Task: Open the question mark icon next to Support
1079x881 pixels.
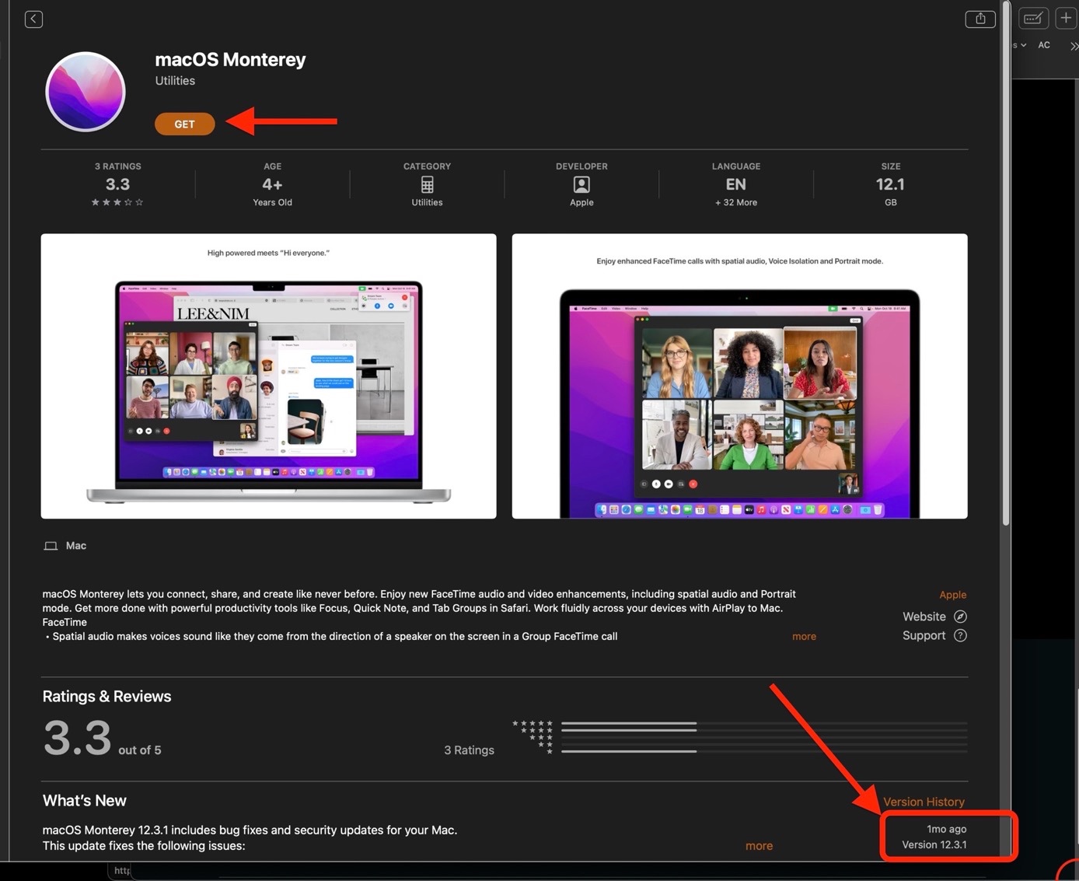Action: coord(960,635)
